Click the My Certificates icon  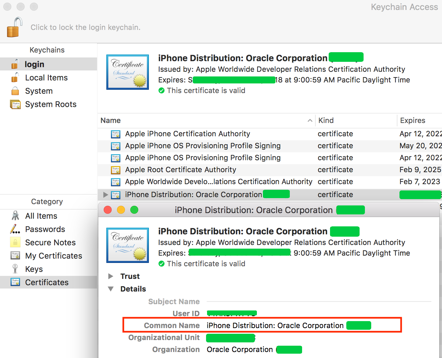15,256
